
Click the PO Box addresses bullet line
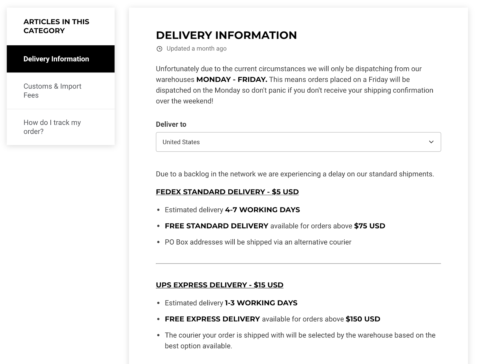[x=258, y=242]
